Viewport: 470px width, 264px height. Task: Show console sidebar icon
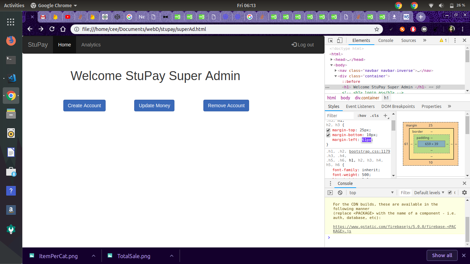point(330,192)
